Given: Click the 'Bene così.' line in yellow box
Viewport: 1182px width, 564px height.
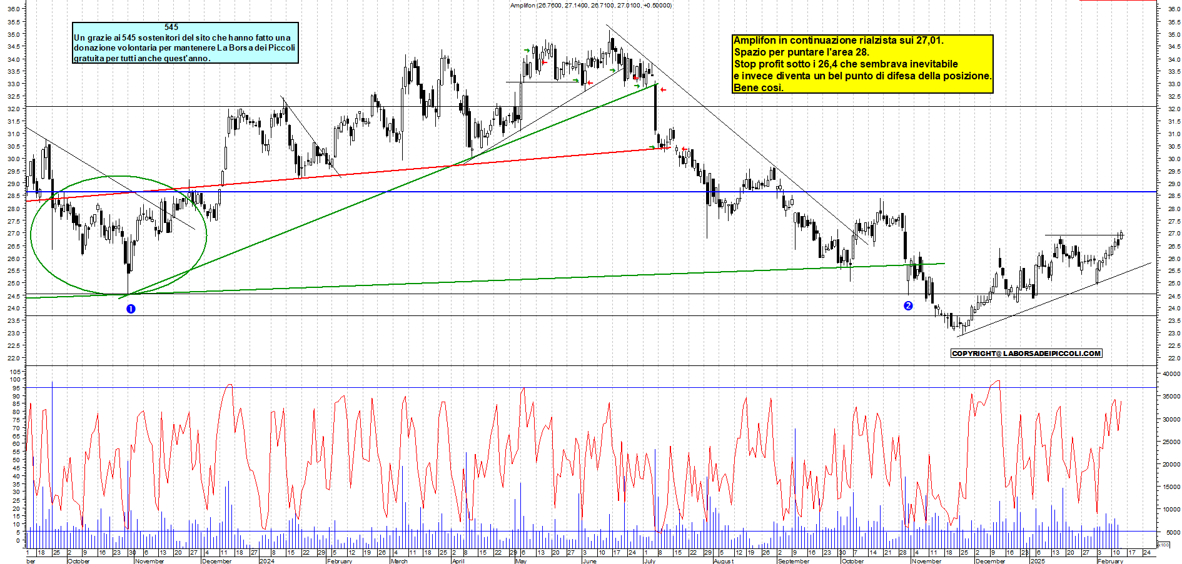Looking at the screenshot, I should coord(758,87).
